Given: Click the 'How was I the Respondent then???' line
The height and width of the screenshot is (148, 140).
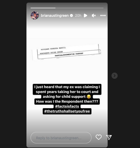Looking at the screenshot, I should (67, 102).
